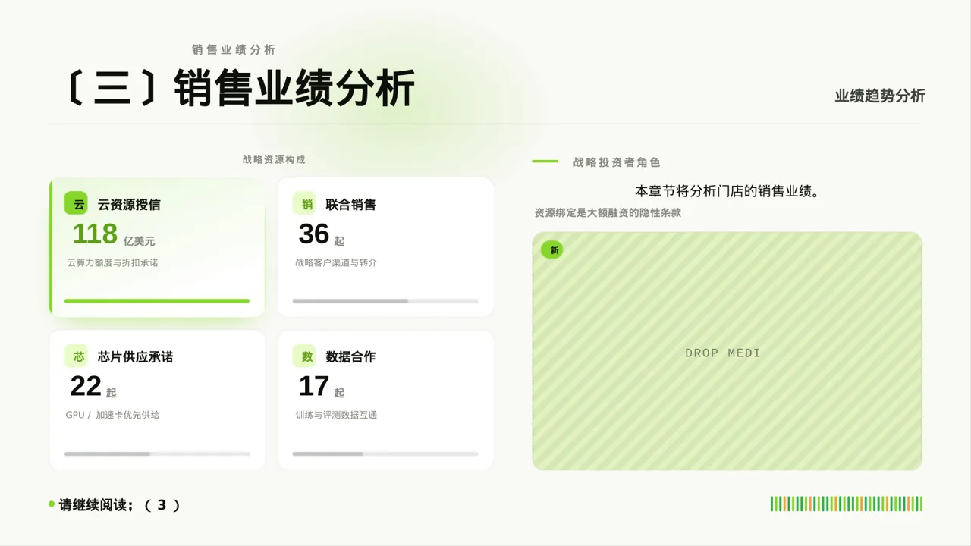The width and height of the screenshot is (971, 546).
Task: Click the progress bar under 芯片供应承诺
Action: point(157,453)
